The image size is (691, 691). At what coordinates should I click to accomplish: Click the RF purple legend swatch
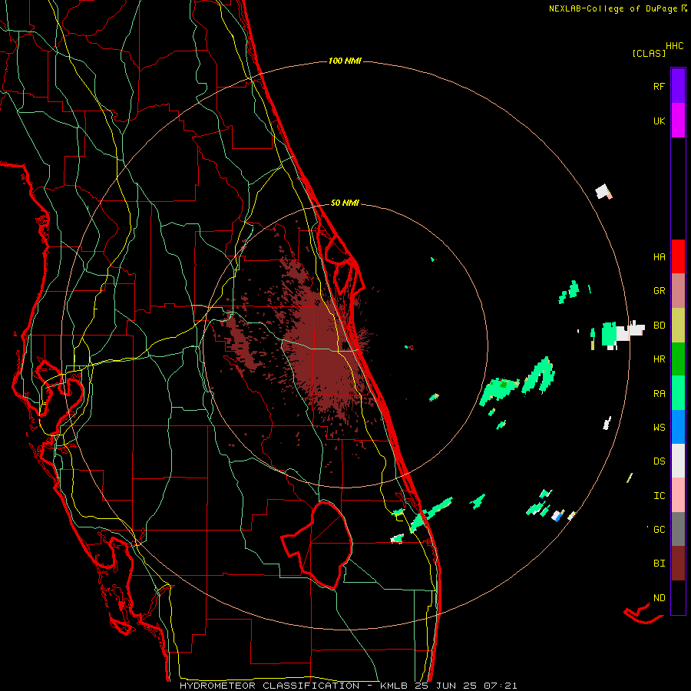coord(678,86)
